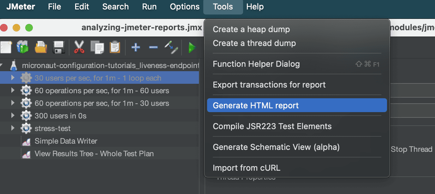Select 'View Results Tree - Whole Test Plan'
This screenshot has height=194, width=435.
click(x=99, y=154)
